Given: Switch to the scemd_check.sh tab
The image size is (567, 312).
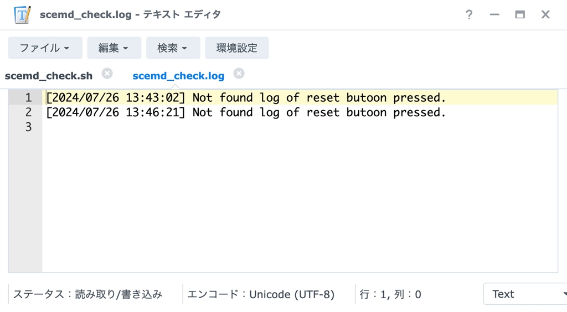Looking at the screenshot, I should click(x=49, y=76).
